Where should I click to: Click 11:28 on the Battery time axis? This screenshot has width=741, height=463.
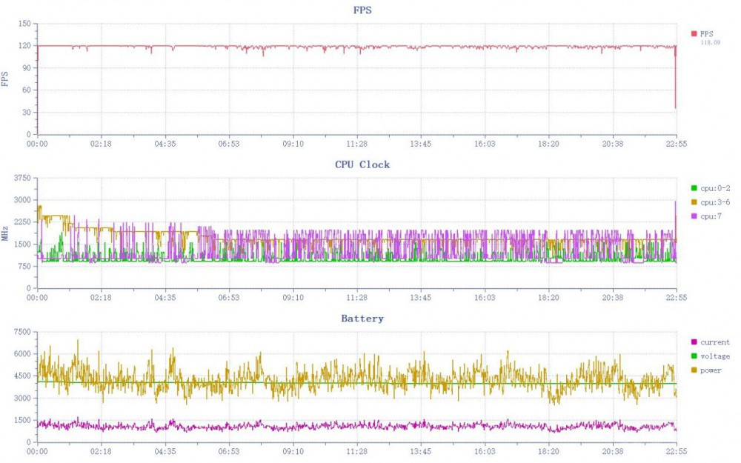point(357,452)
